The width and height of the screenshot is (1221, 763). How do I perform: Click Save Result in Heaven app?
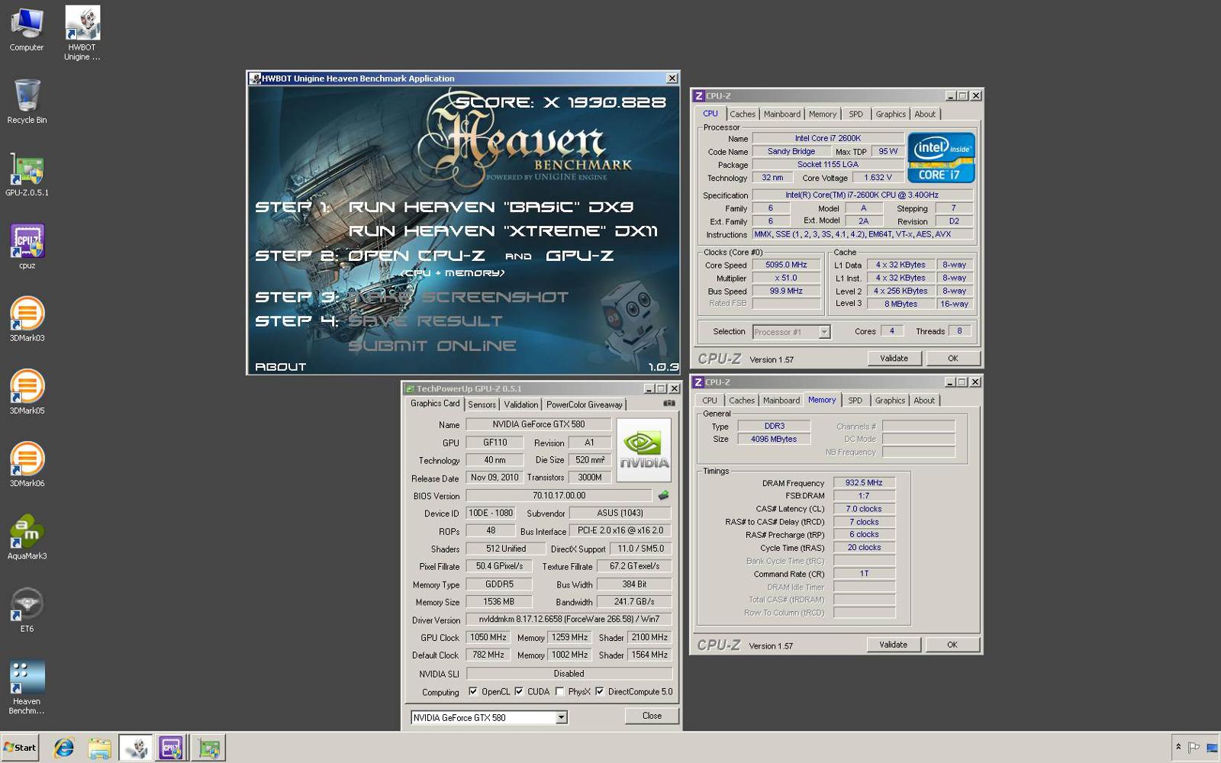425,321
